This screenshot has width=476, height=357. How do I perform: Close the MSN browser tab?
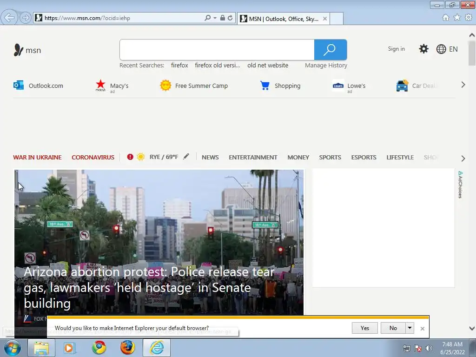point(325,19)
